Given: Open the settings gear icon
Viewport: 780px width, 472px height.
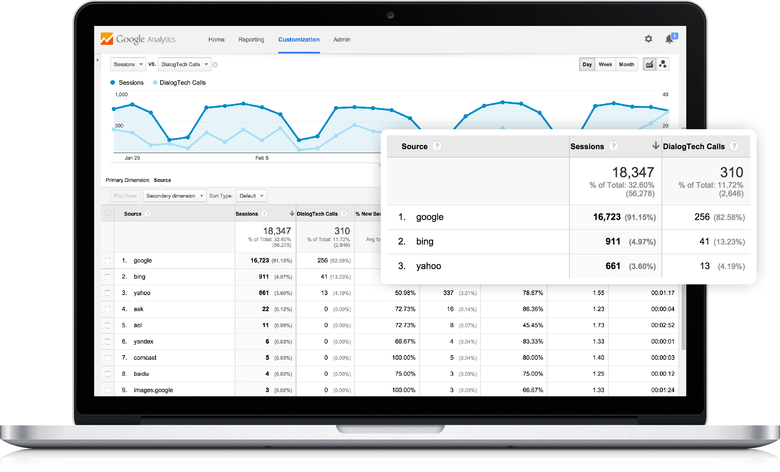Looking at the screenshot, I should tap(648, 39).
